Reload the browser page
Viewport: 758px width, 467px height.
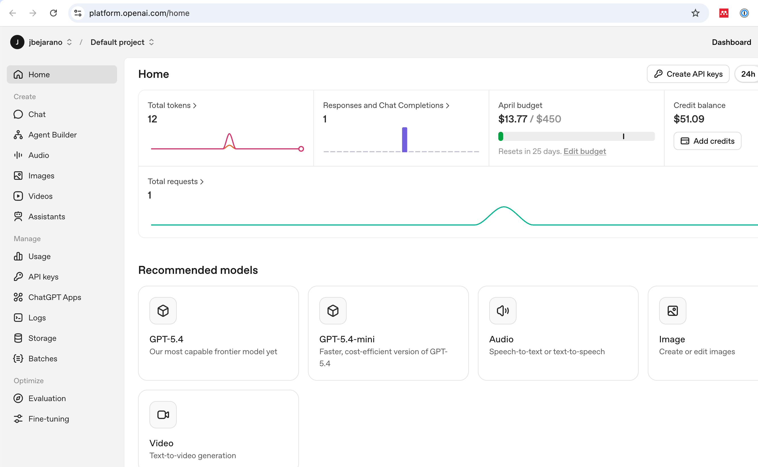[x=53, y=13]
